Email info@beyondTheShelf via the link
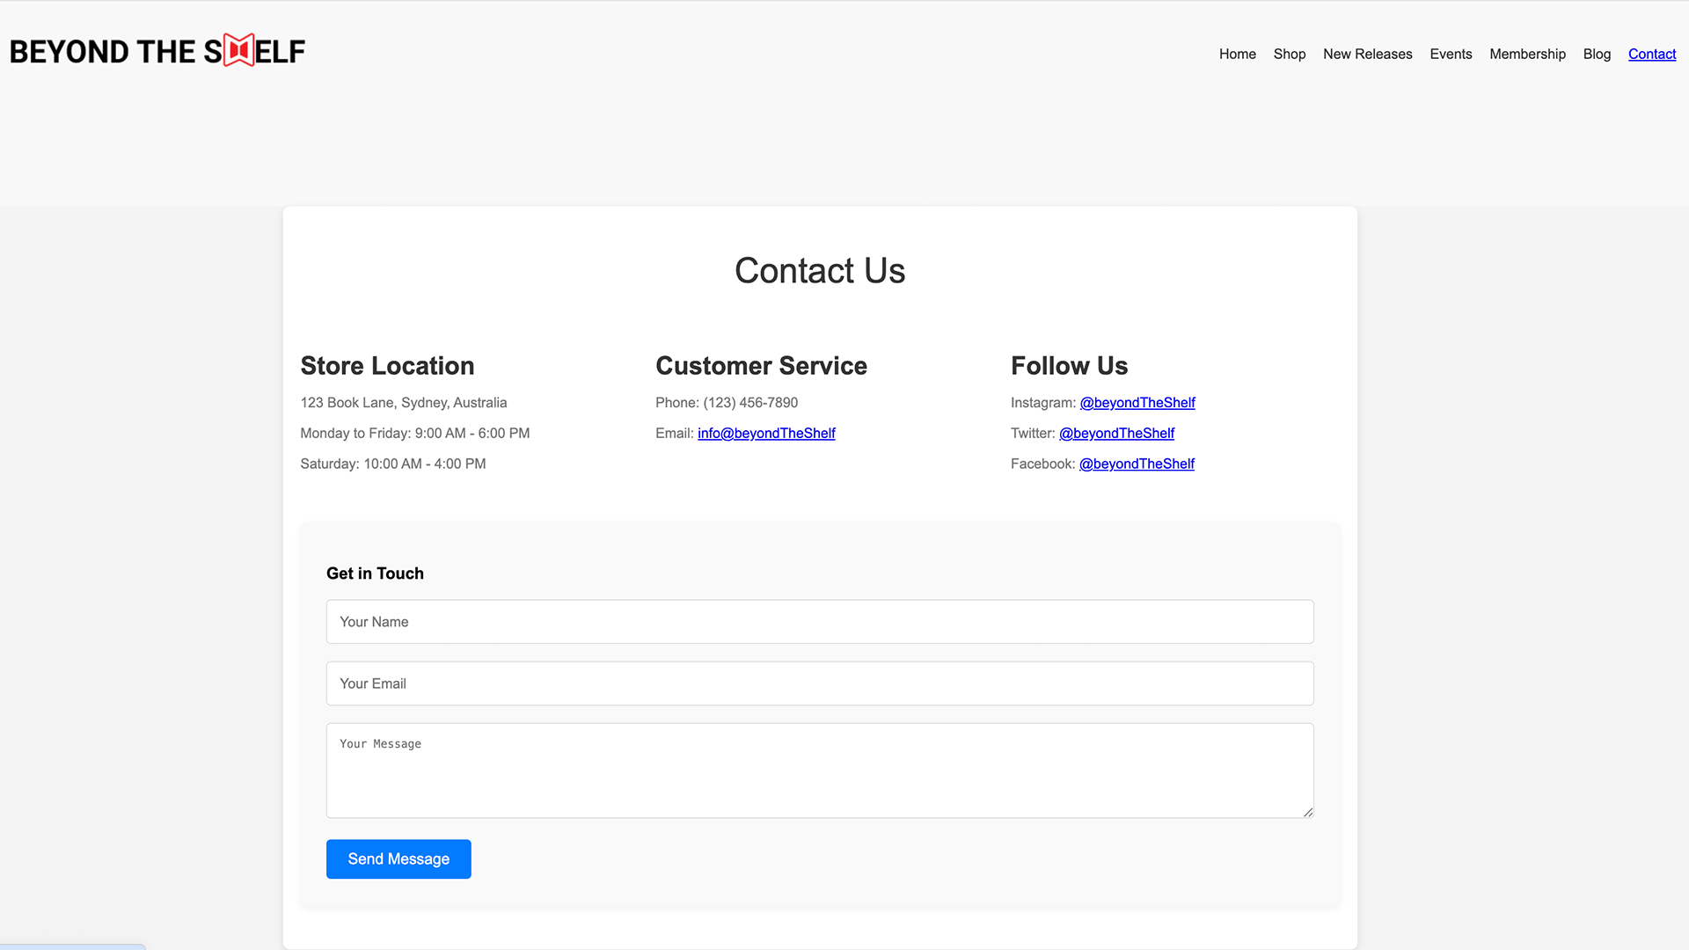 click(x=766, y=433)
